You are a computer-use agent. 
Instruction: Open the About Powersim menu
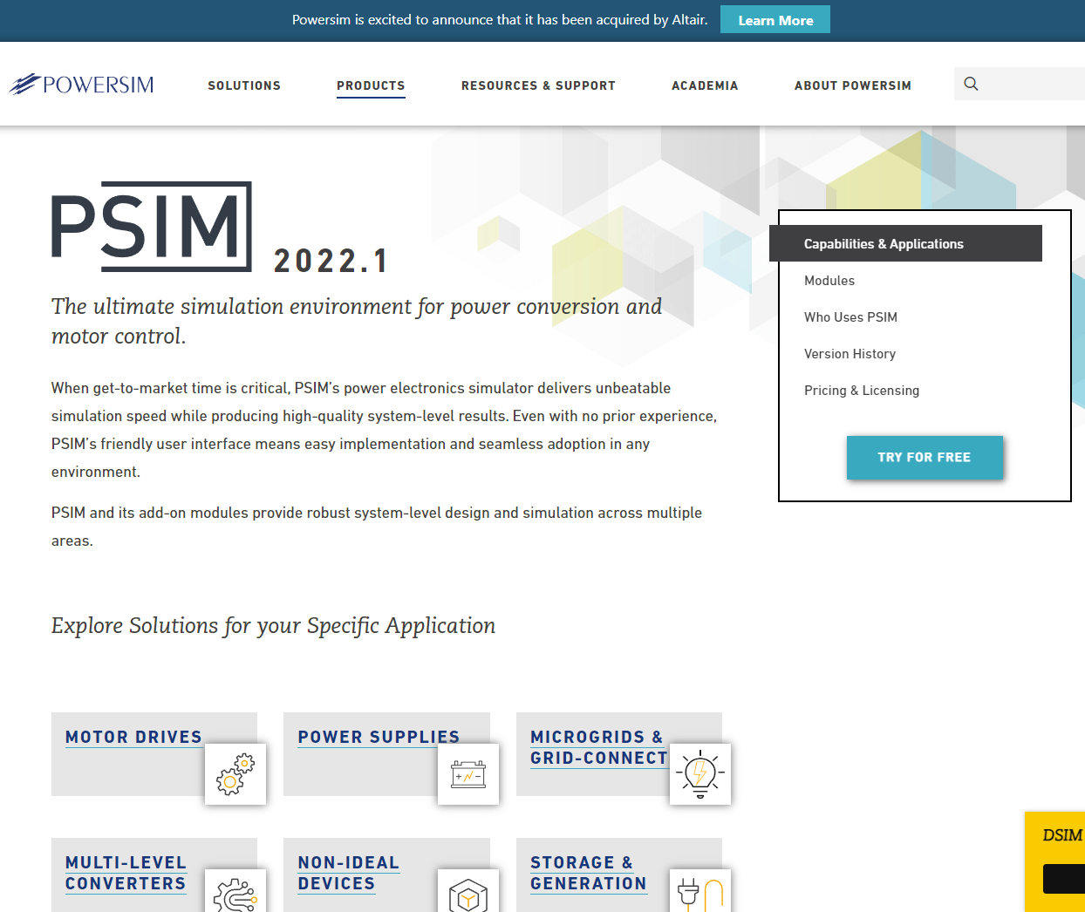click(x=853, y=85)
